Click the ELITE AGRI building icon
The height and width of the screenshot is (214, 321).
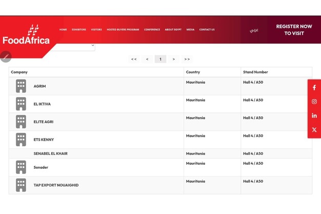21,122
